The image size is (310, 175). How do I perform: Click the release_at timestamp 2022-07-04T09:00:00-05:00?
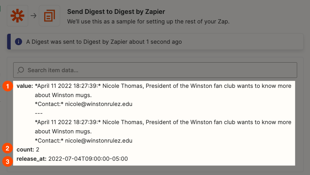88,159
